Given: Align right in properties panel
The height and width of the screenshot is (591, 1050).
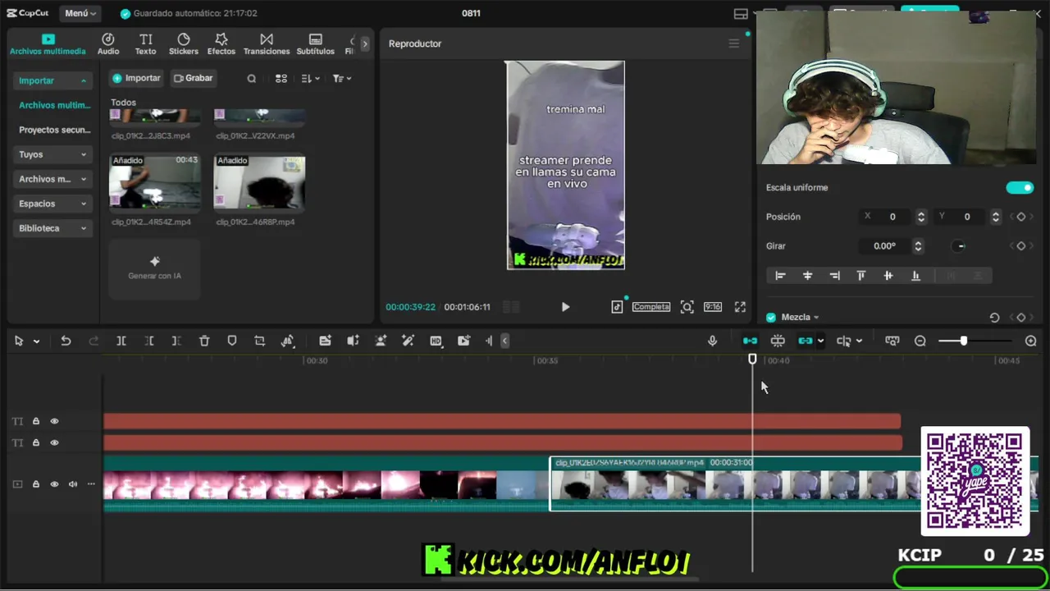Looking at the screenshot, I should (x=834, y=276).
